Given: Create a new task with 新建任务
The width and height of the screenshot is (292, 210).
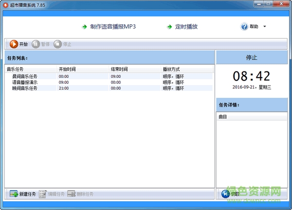Looking at the screenshot, I should pos(23,194).
